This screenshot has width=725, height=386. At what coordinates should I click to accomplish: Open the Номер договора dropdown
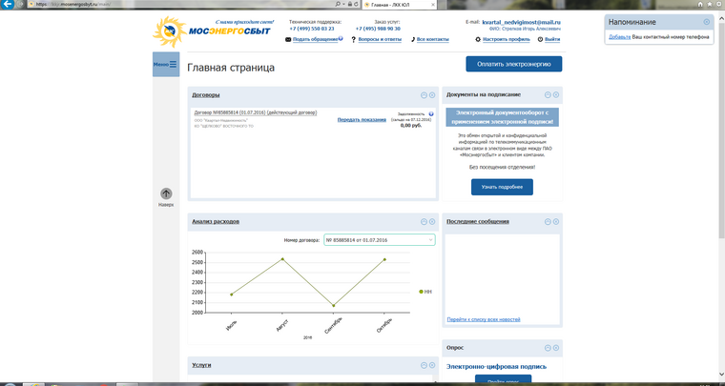tap(379, 240)
